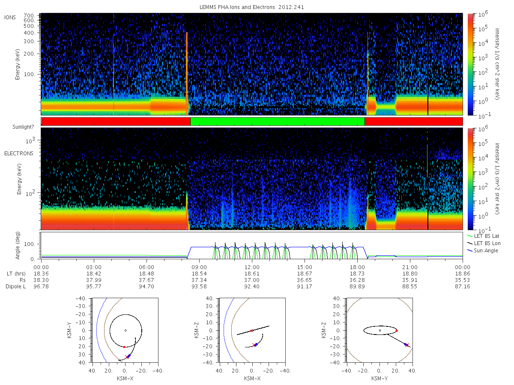
Task: Select the Dipole L value 93.58
Action: (x=199, y=287)
